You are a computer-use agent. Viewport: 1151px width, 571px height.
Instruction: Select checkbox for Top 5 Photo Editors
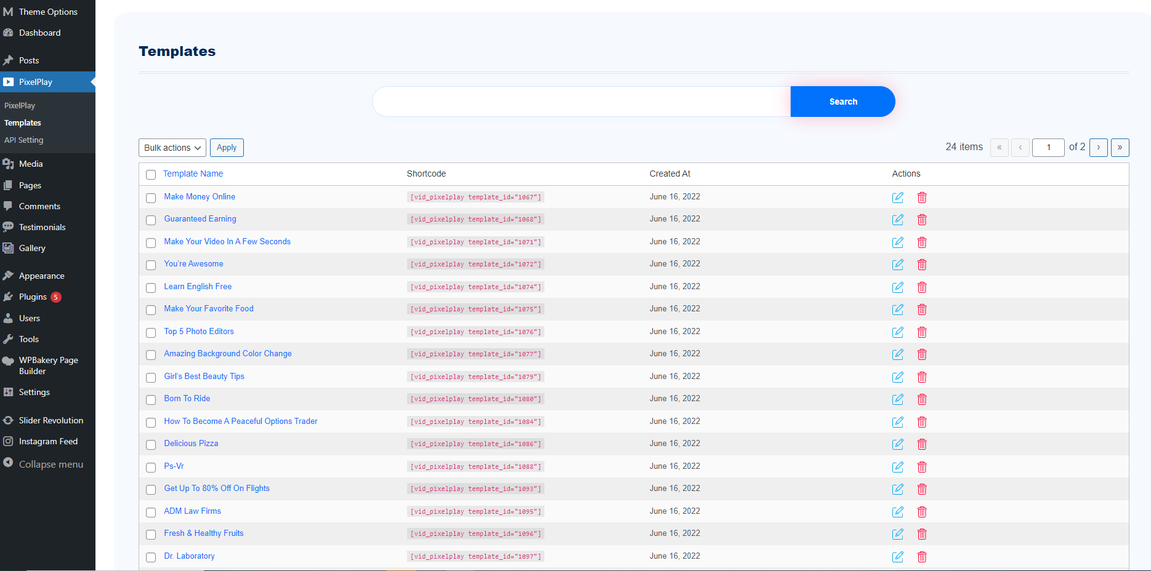coord(151,333)
